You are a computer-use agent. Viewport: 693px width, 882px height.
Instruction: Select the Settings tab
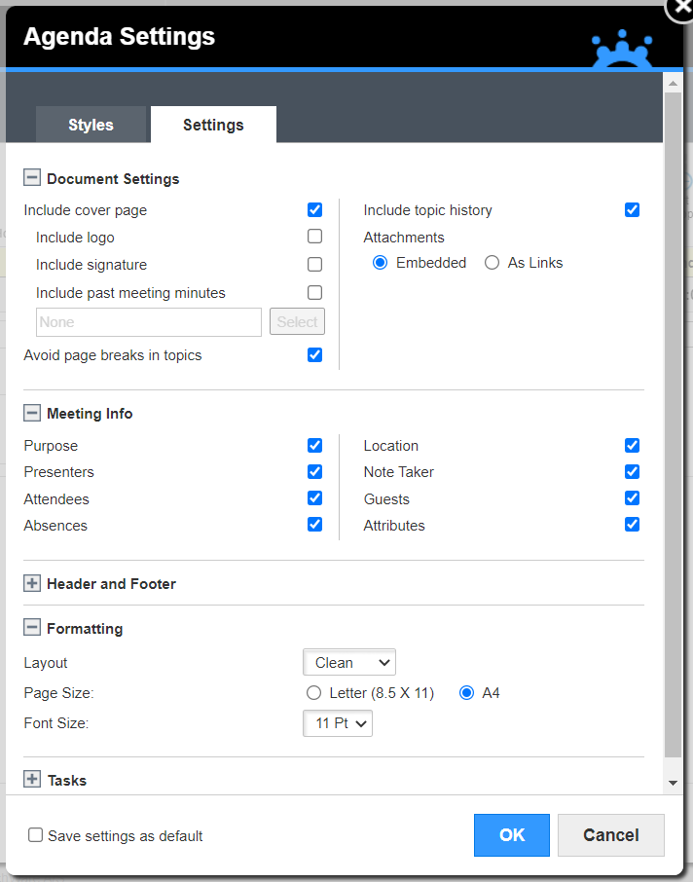point(213,125)
